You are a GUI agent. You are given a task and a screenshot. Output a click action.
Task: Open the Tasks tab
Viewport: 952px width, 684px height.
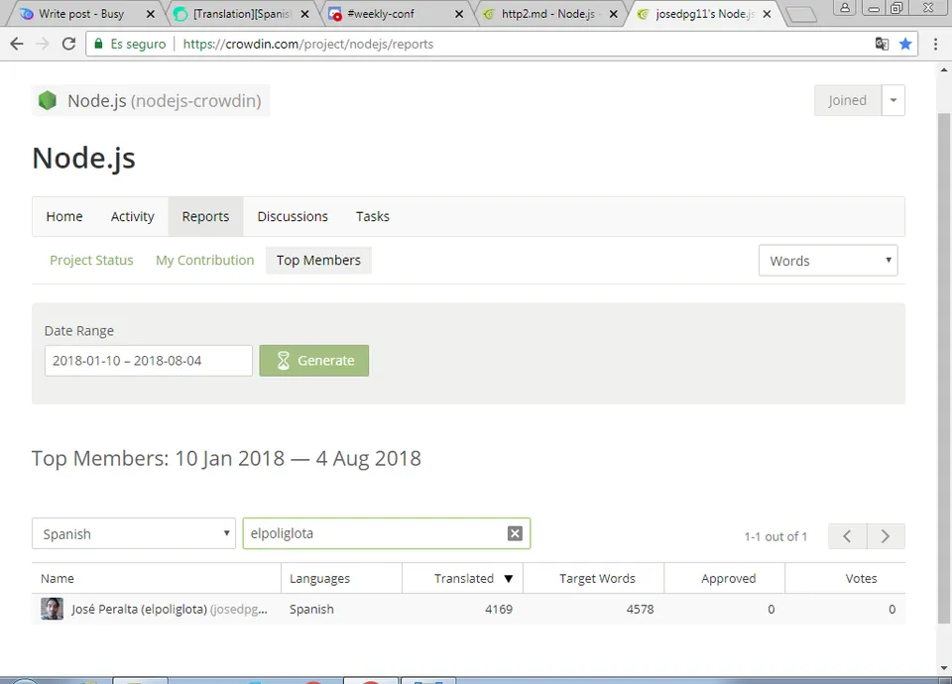pos(373,217)
